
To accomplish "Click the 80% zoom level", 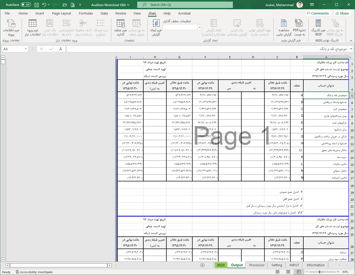I will click(345, 272).
